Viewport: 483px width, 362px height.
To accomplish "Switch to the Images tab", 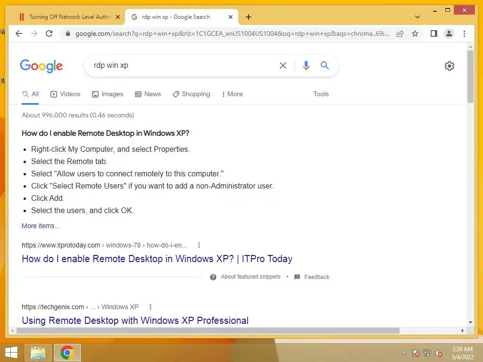I will (x=108, y=94).
